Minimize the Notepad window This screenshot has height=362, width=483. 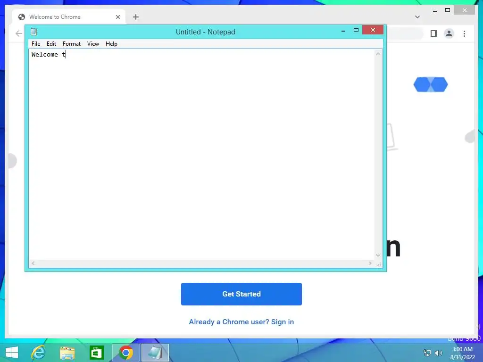(343, 30)
